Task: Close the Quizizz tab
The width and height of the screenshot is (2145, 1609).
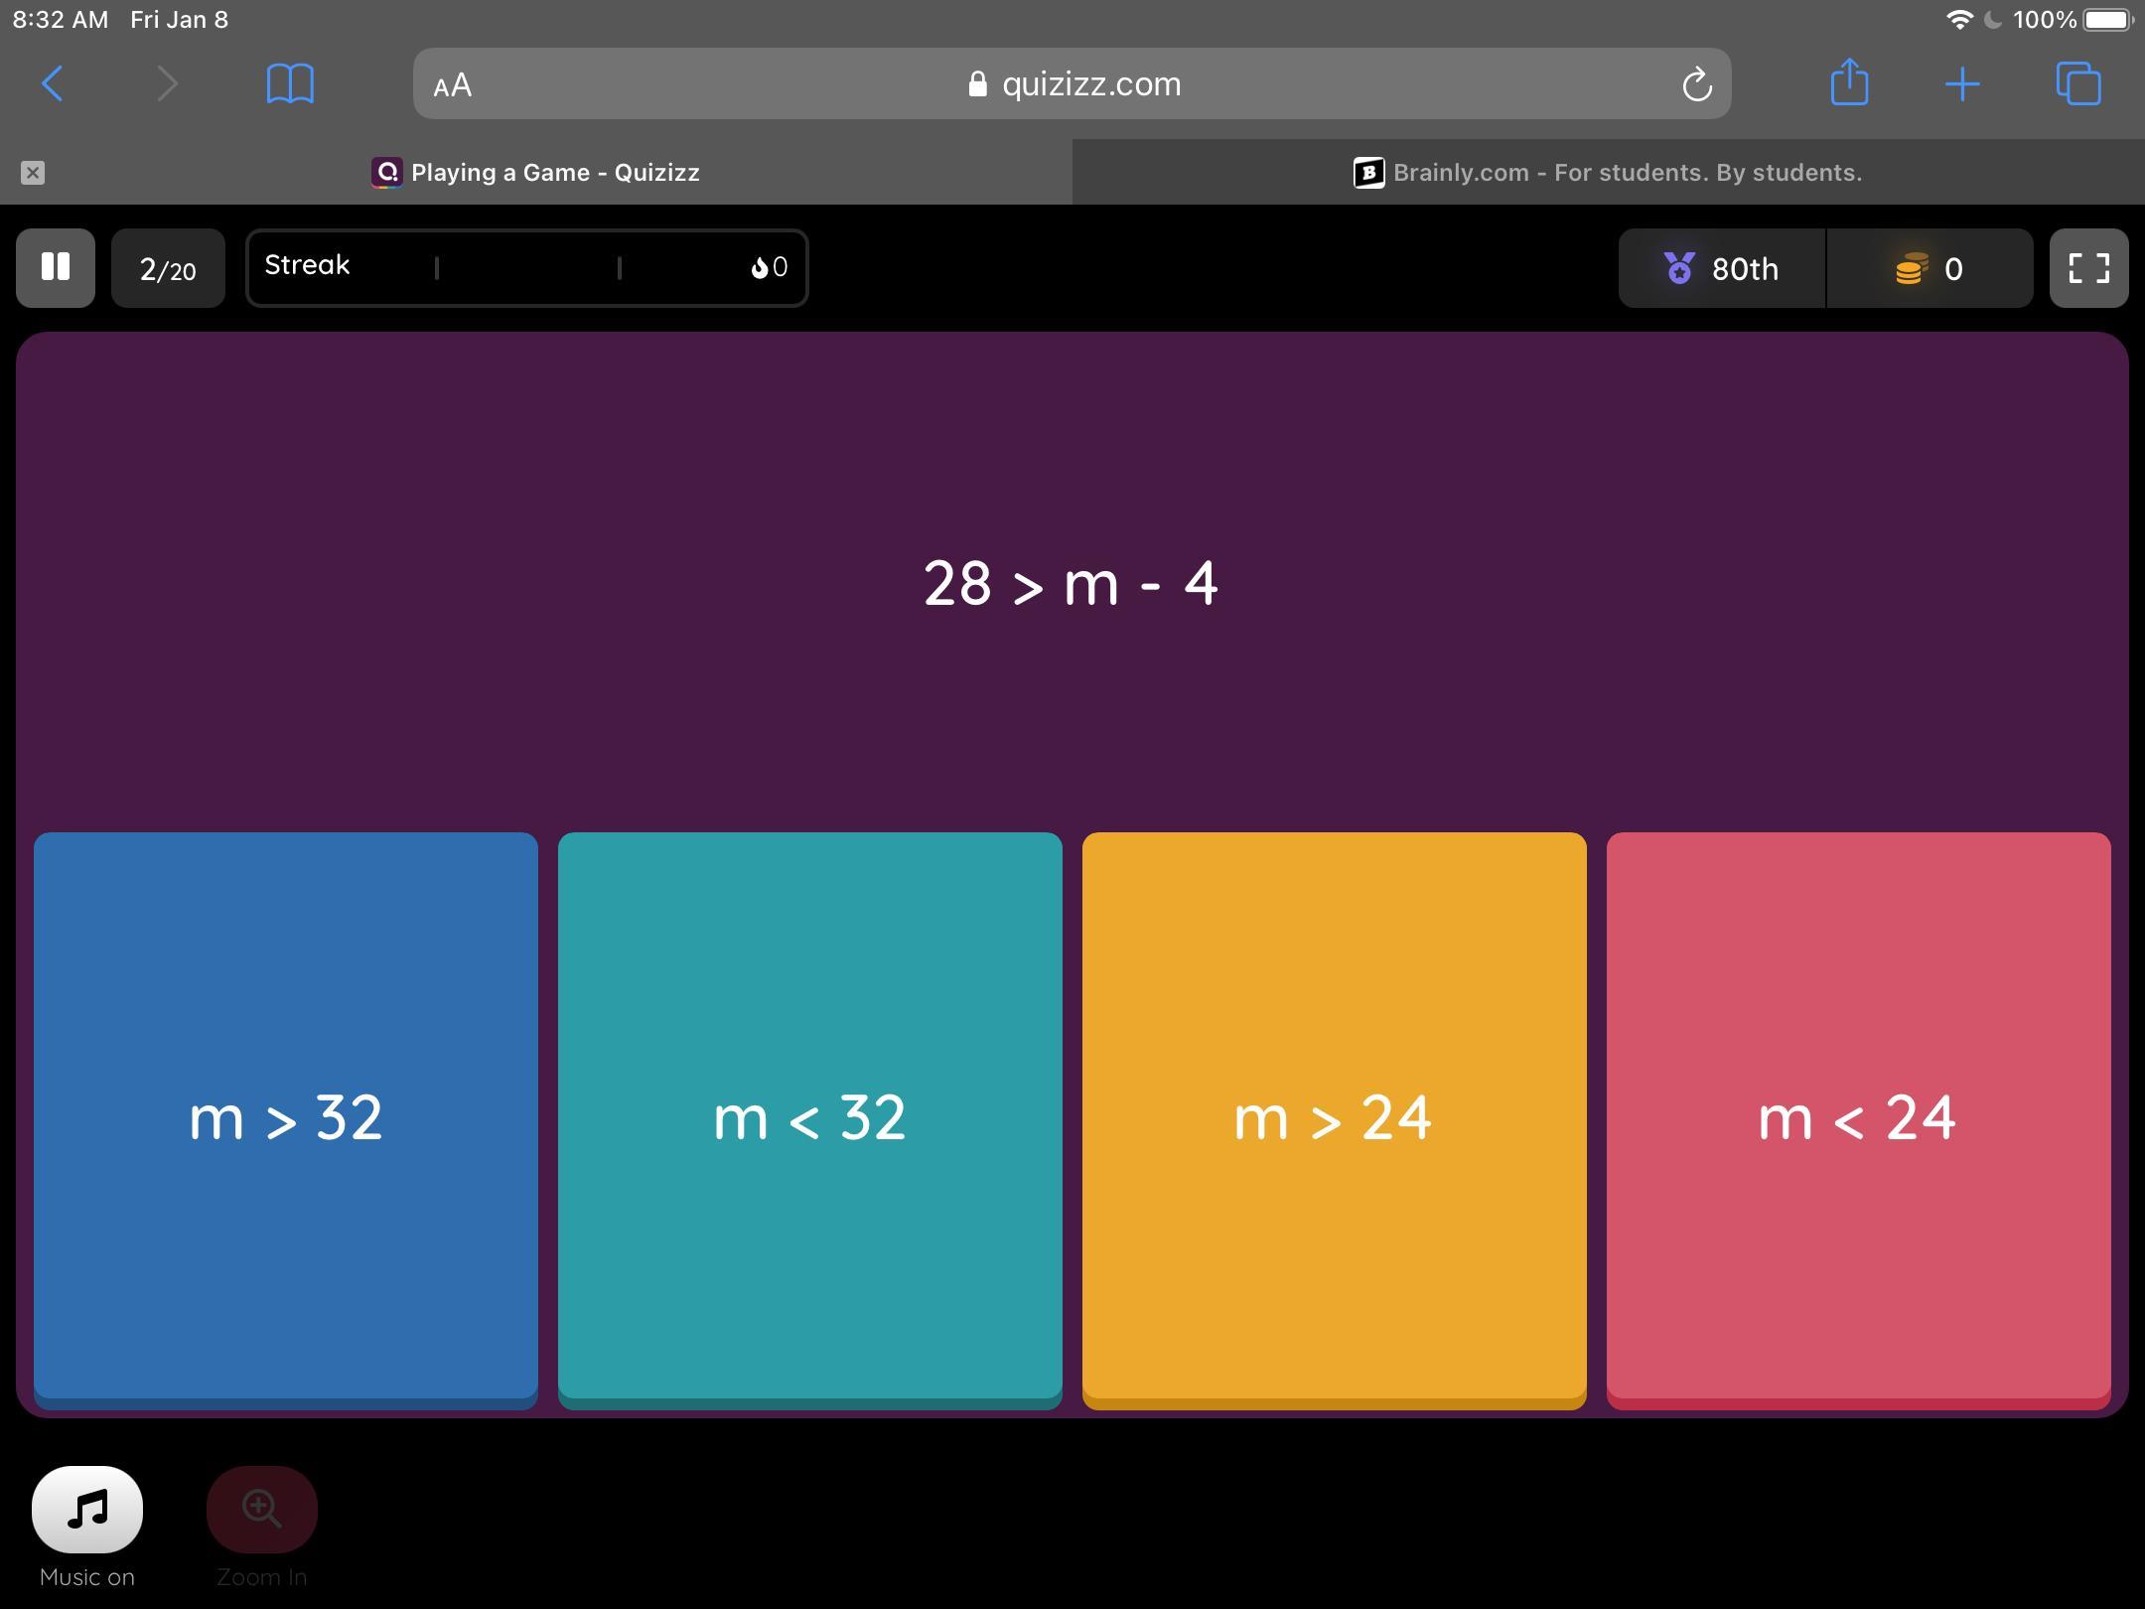Action: (33, 173)
